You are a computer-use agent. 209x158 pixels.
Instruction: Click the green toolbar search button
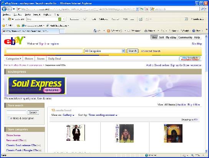pyautogui.click(x=60, y=19)
